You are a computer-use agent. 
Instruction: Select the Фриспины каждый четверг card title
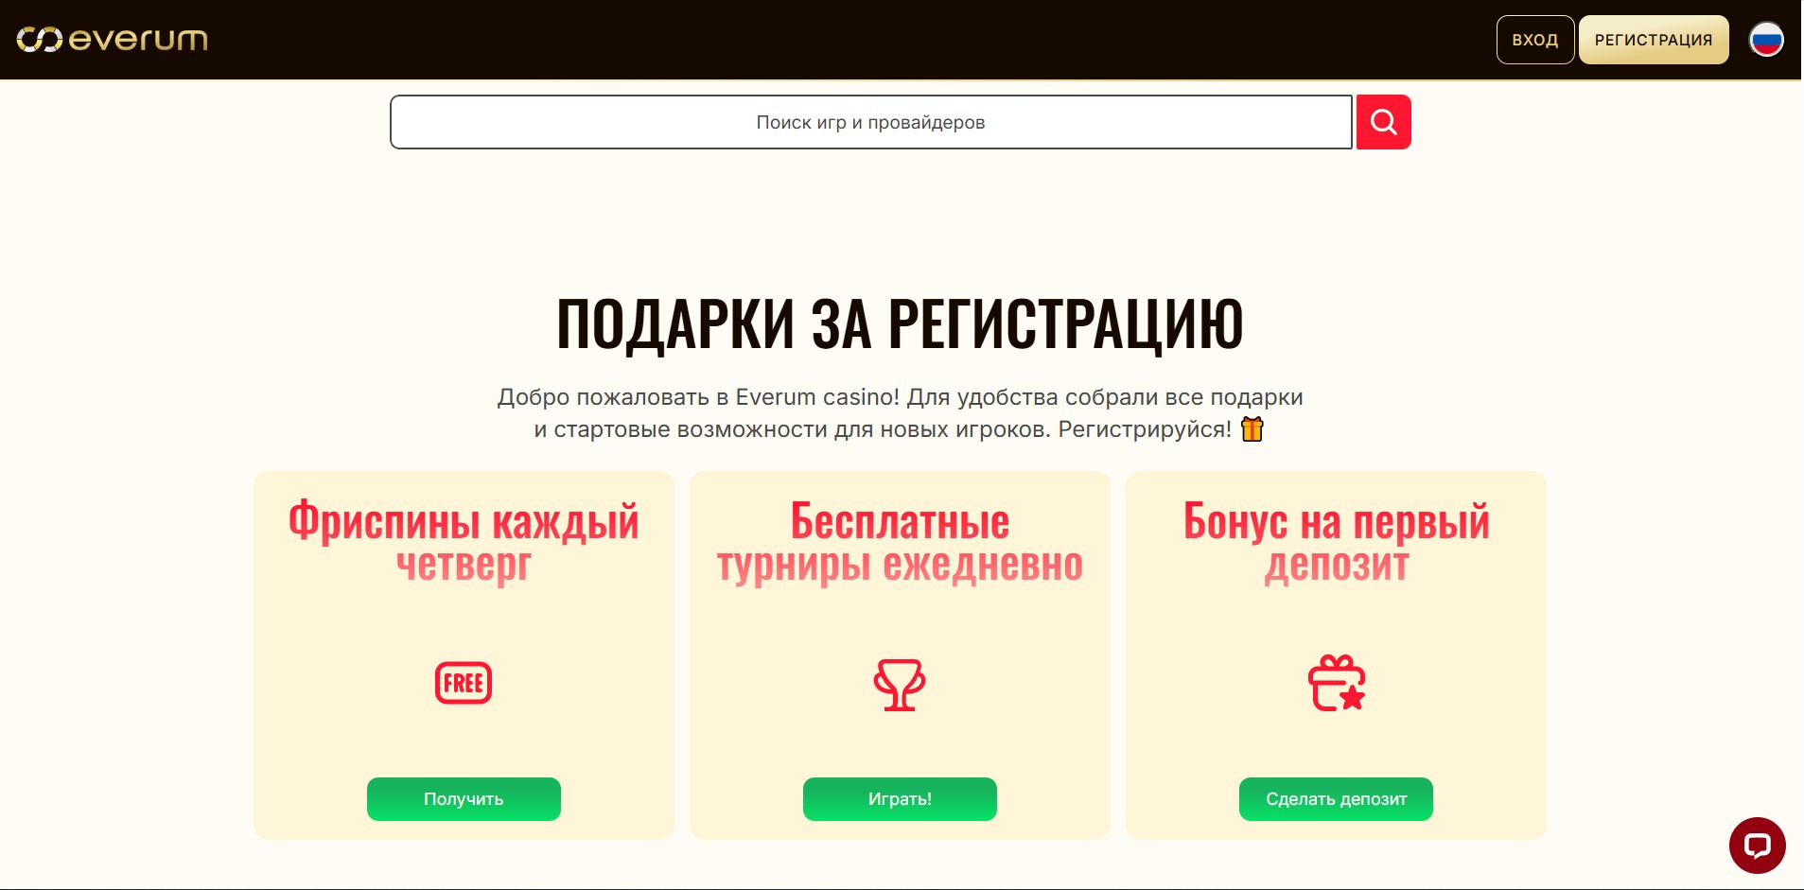click(464, 543)
